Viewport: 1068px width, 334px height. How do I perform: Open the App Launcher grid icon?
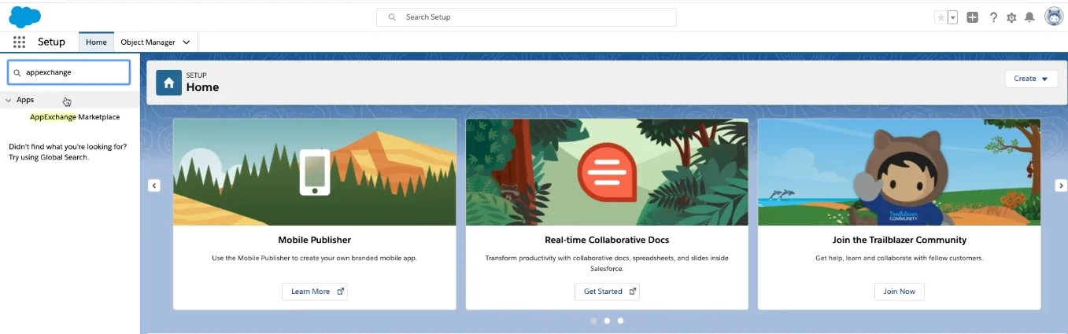[x=19, y=42]
